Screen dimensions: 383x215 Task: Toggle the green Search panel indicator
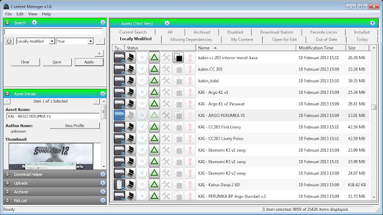coord(7,23)
